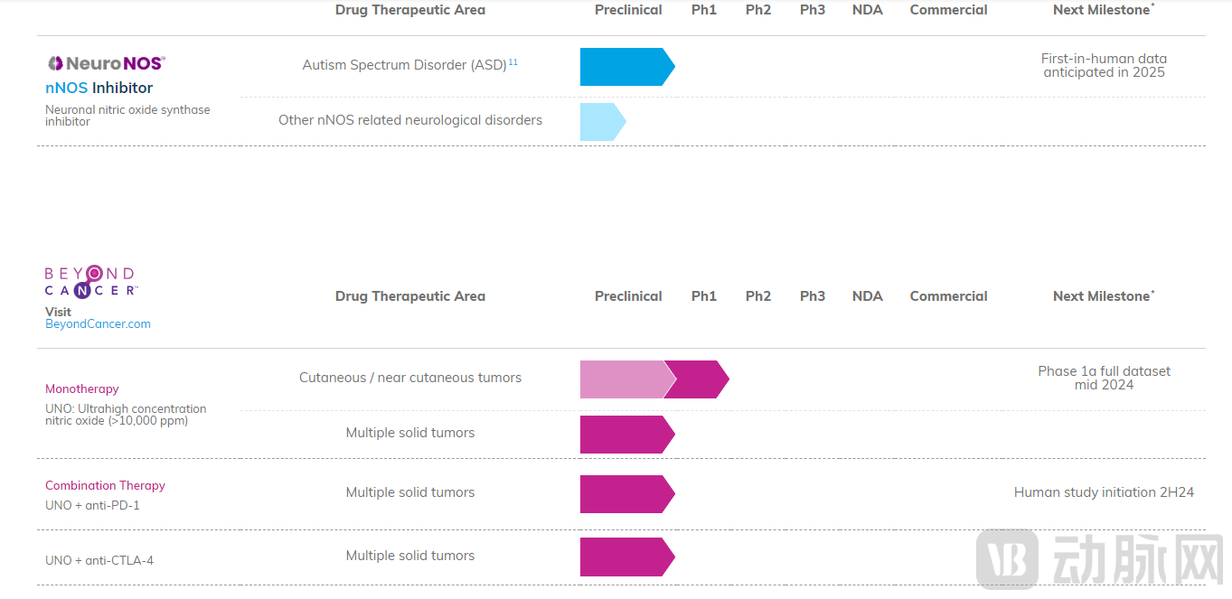Click the light pink preclinical bar for cutaneous tumors
The width and height of the screenshot is (1232, 599).
click(x=622, y=379)
